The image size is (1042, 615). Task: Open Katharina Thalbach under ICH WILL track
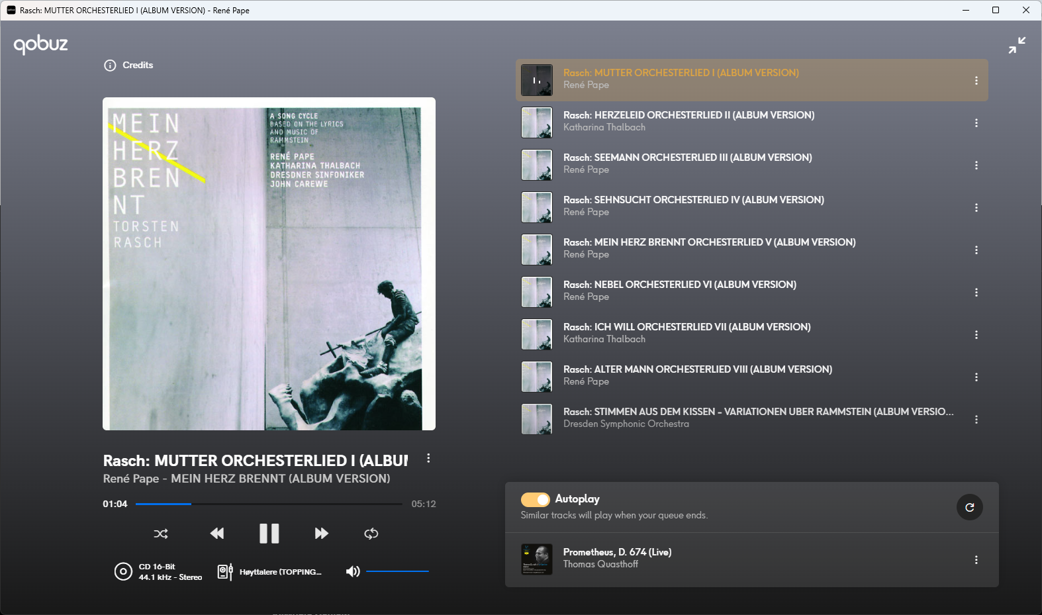point(604,339)
